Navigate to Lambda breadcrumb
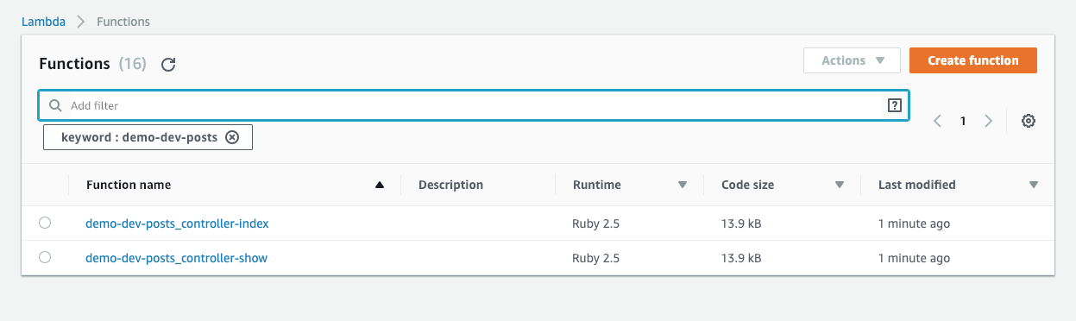Viewport: 1076px width, 321px height. click(43, 21)
